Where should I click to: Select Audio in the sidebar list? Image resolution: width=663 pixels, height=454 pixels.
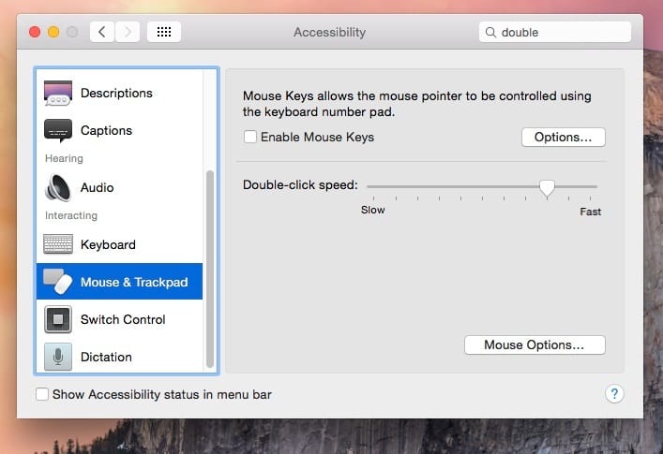pyautogui.click(x=120, y=187)
